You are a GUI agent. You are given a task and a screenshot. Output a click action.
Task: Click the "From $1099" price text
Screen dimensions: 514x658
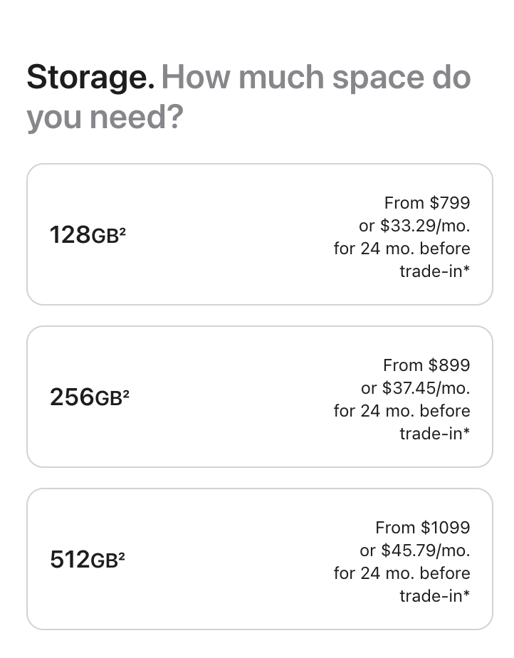[423, 528]
